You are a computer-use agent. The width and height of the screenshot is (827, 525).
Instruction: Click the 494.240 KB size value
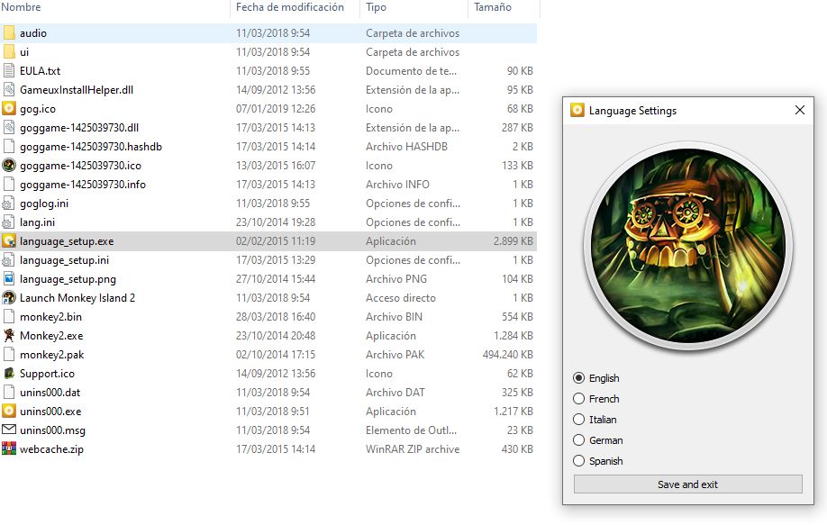click(x=507, y=355)
